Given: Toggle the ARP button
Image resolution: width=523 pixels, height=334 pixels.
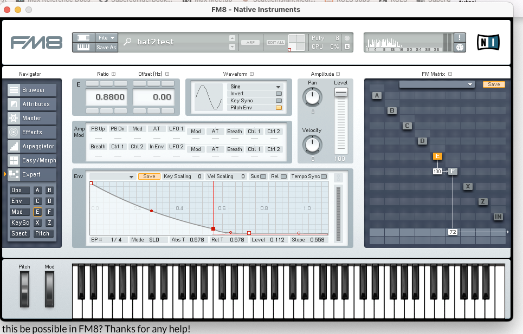Looking at the screenshot, I should (x=250, y=42).
